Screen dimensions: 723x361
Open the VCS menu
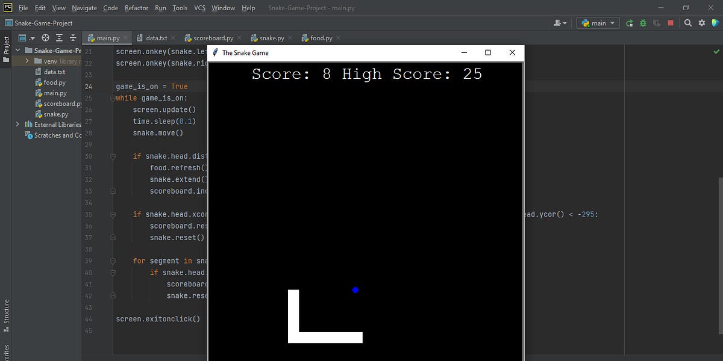[199, 8]
